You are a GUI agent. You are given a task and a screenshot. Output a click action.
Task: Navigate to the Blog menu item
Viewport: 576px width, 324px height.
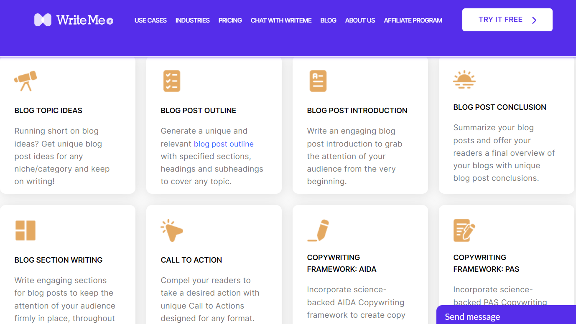tap(328, 20)
